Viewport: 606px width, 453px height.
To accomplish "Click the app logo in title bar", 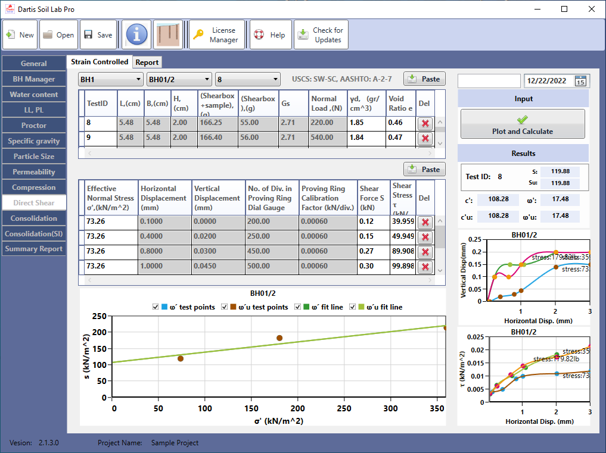I will [x=10, y=9].
